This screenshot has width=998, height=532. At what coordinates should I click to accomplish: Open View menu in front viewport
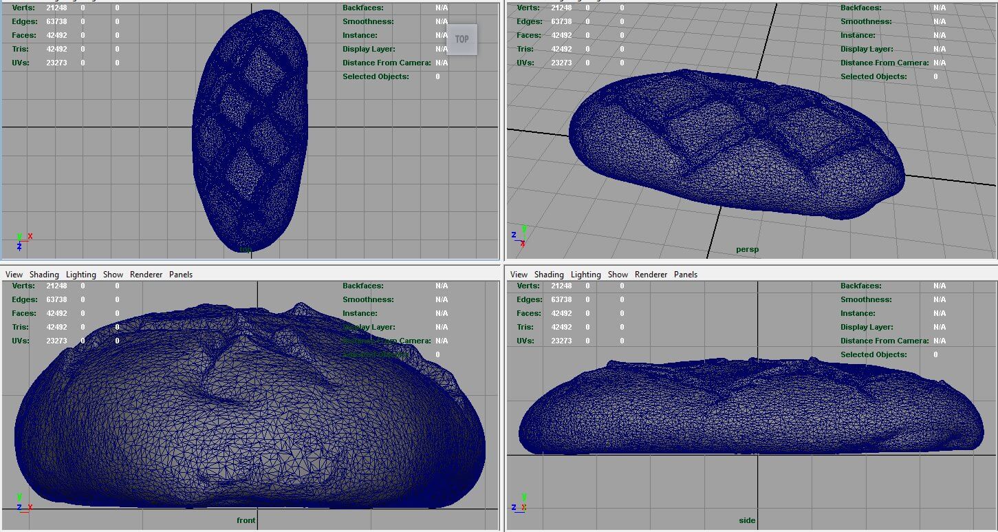click(14, 275)
